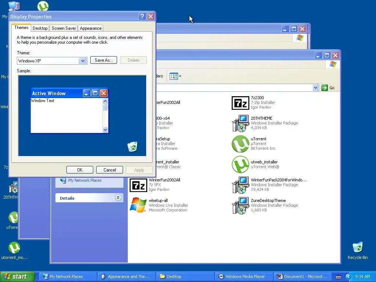Open the Views dropdown arrow
Image resolution: width=376 pixels, height=282 pixels.
pyautogui.click(x=180, y=76)
